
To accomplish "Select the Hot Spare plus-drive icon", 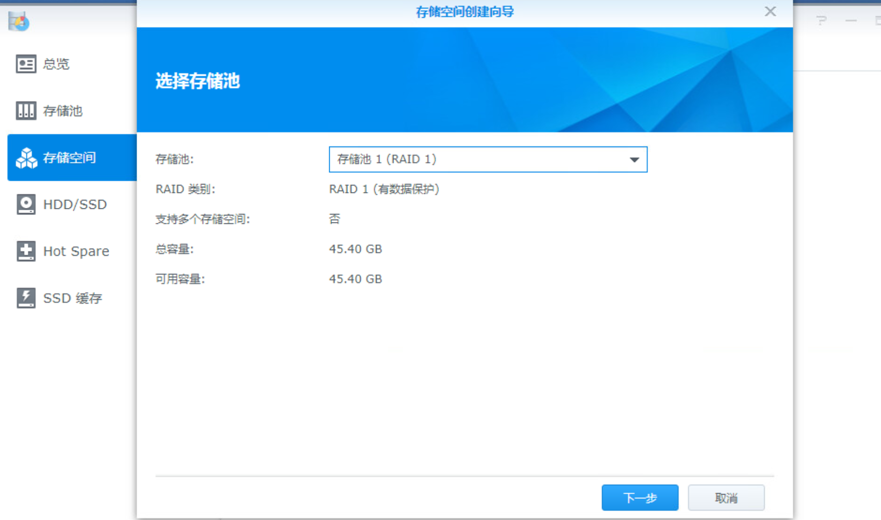I will 26,251.
